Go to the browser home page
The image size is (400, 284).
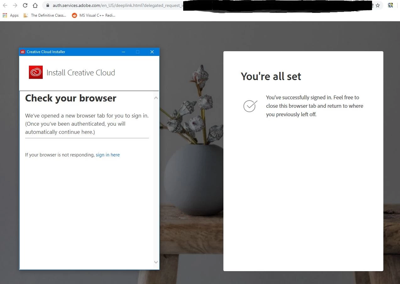[x=35, y=5]
